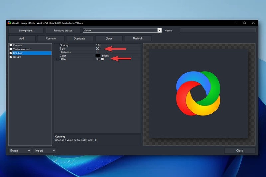Minimize the ShareX Image effects window
The image size is (266, 177).
coord(236,23)
